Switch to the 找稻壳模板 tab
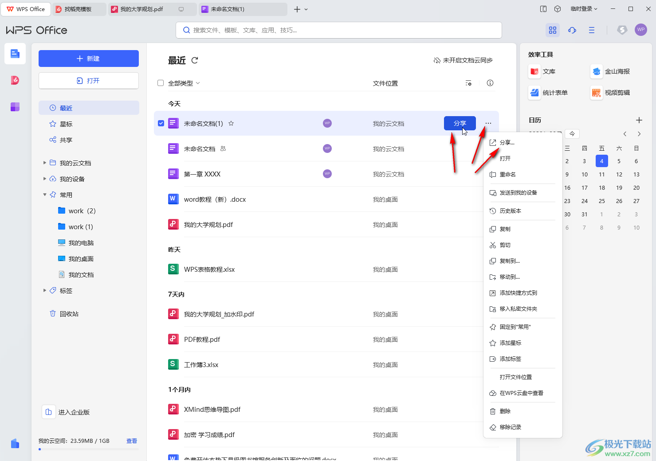The height and width of the screenshot is (461, 656). (79, 9)
